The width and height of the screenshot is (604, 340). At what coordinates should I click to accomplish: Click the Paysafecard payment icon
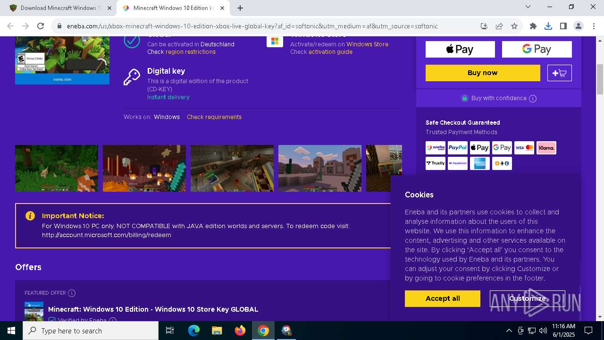tap(458, 163)
